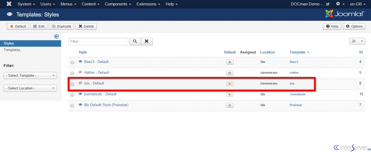Select Styles in the sidebar

tap(30, 43)
